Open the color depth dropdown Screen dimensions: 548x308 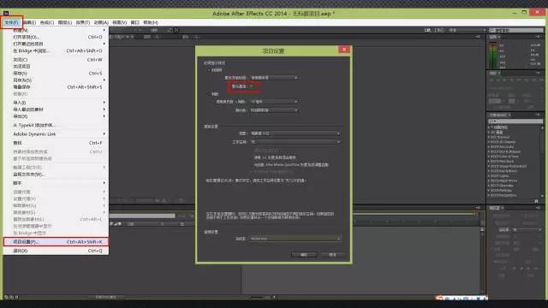[295, 133]
